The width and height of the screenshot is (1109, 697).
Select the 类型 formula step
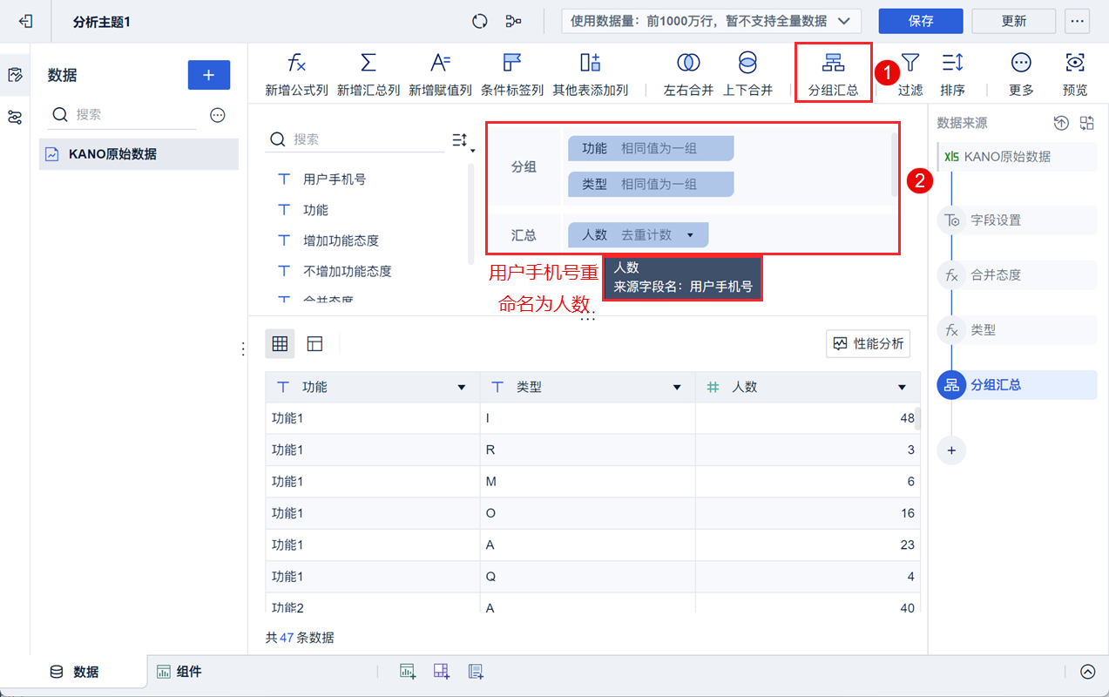coord(1018,330)
